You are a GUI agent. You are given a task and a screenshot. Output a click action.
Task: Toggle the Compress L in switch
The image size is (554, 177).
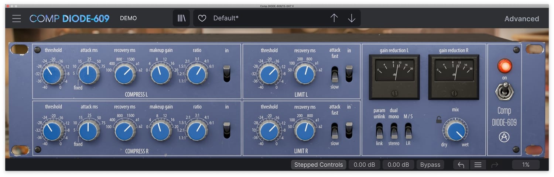(x=227, y=73)
